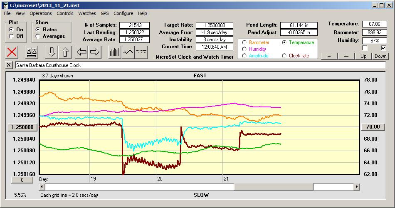Click the left arrow toolbar button
The height and width of the screenshot is (208, 395).
click(x=81, y=52)
